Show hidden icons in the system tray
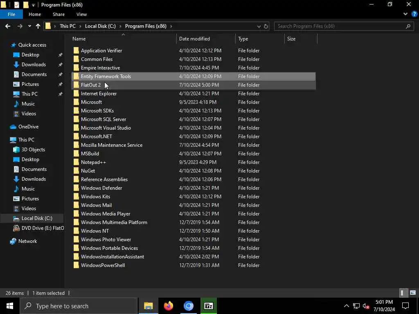Viewport: 419px width, 314px height. (x=346, y=306)
